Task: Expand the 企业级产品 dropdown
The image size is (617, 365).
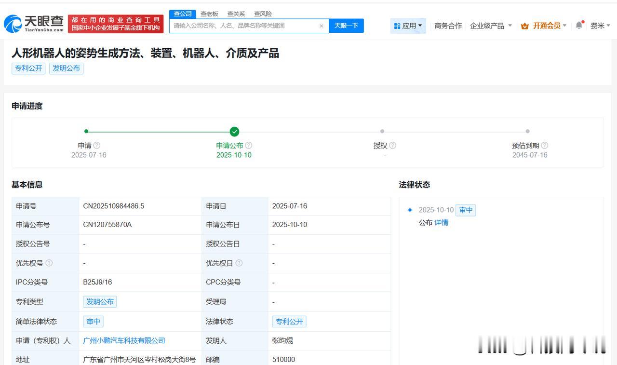Action: (x=491, y=26)
